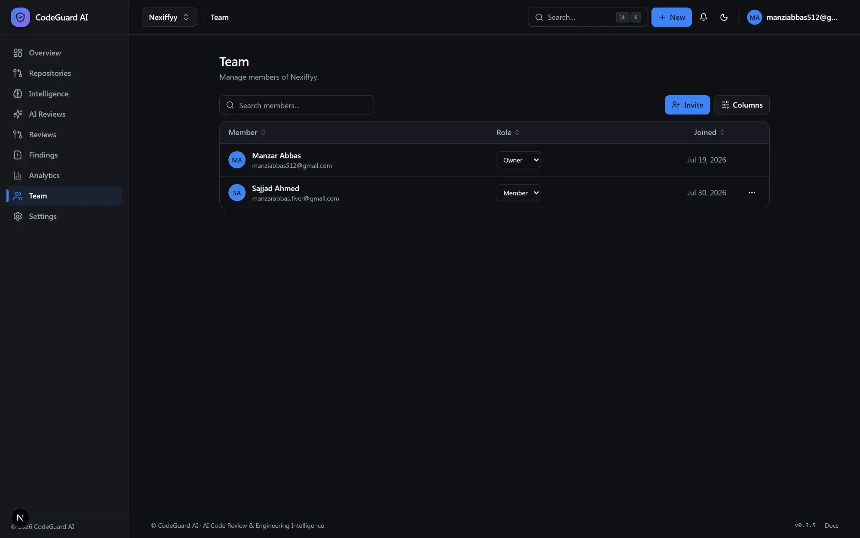
Task: Click the Team breadcrumb in the top bar
Action: pos(220,17)
